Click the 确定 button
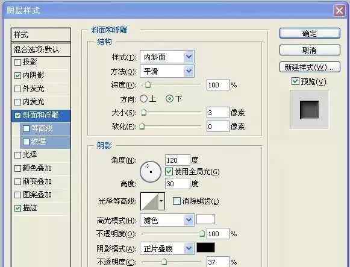The width and height of the screenshot is (350, 267). tap(310, 33)
